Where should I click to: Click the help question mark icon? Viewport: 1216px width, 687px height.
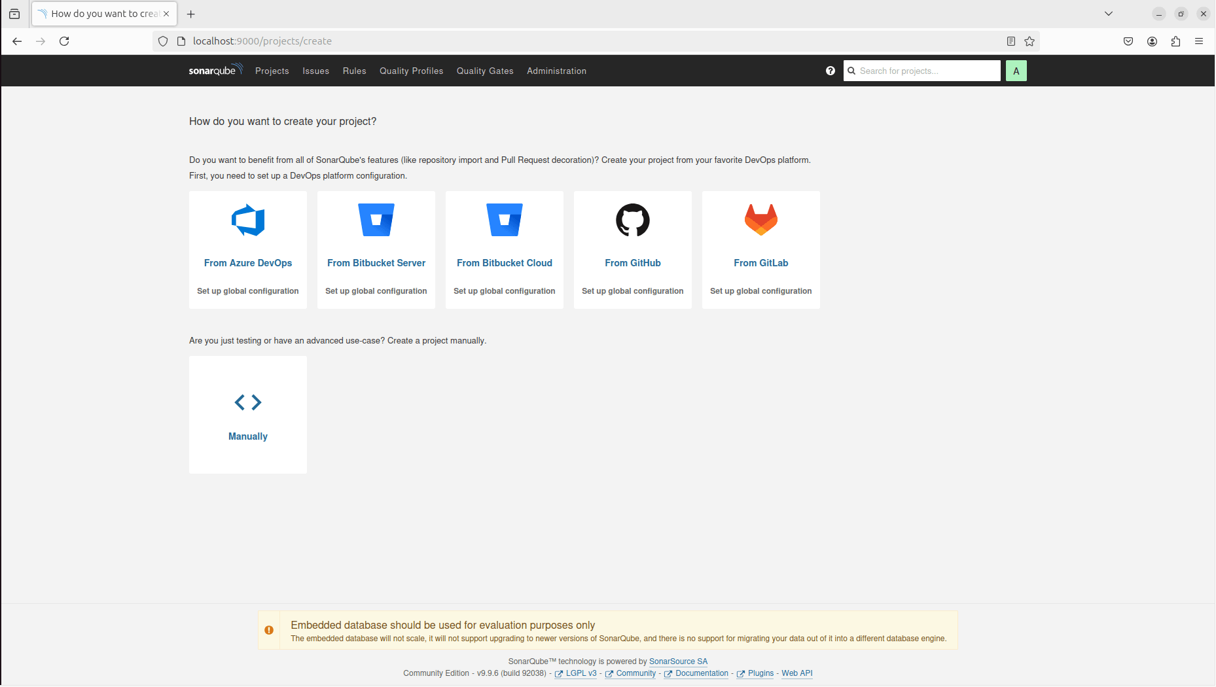coord(830,71)
